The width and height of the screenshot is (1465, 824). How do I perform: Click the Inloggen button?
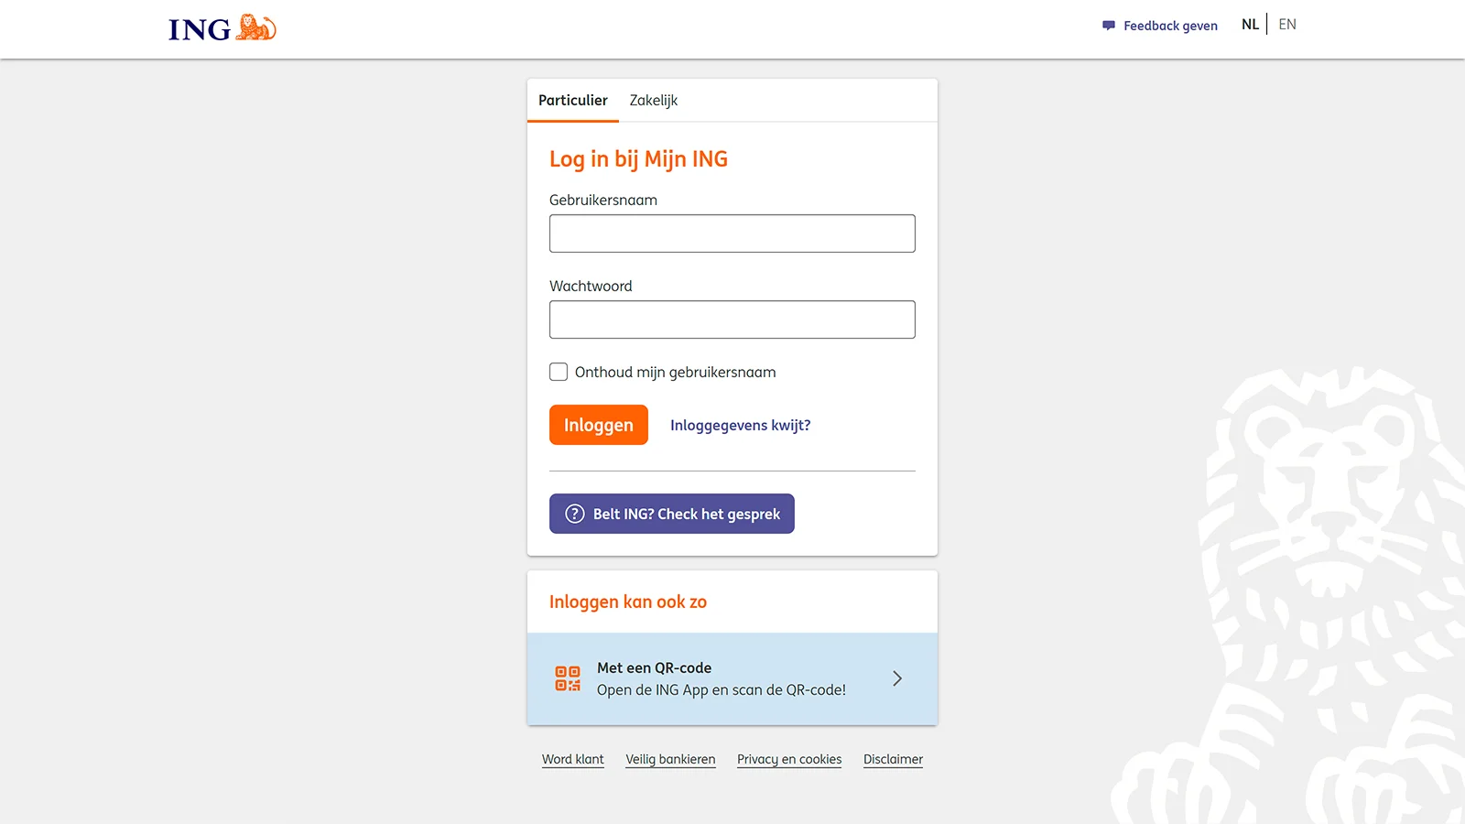[x=598, y=424]
